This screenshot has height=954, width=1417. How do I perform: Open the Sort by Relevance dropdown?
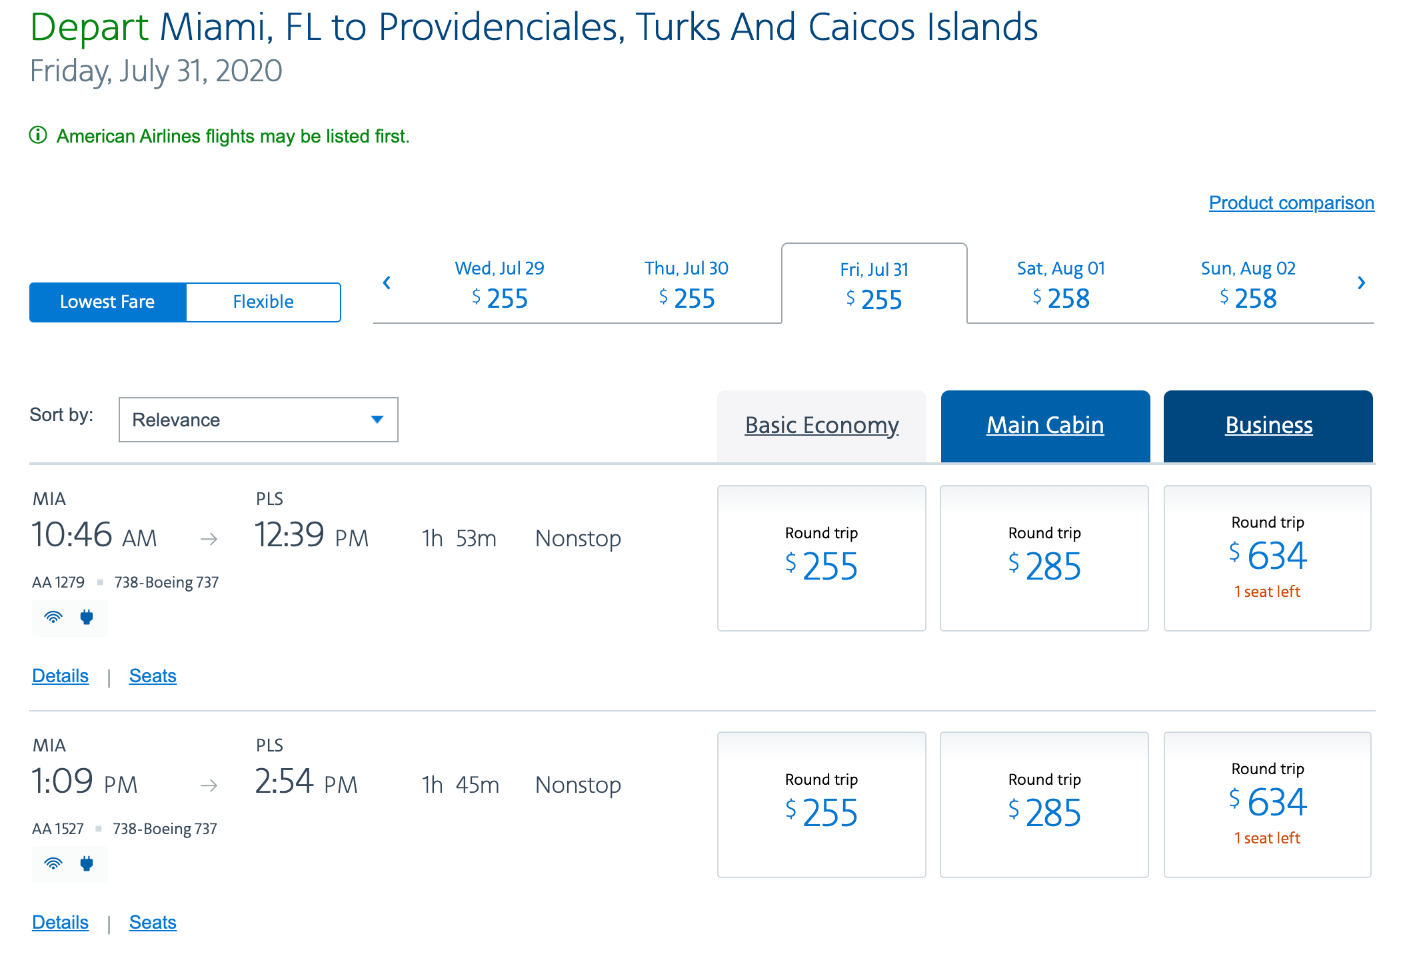(258, 420)
